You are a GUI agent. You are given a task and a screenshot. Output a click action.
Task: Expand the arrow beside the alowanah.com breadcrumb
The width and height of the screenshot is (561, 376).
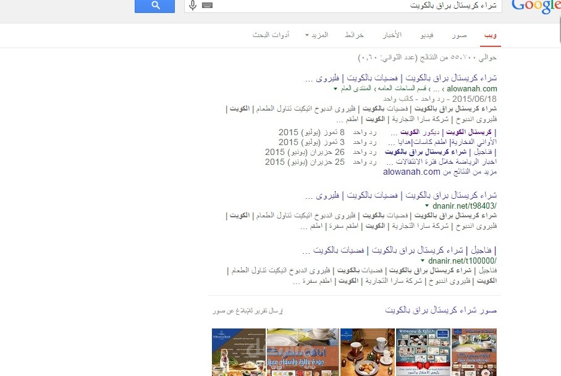335,89
